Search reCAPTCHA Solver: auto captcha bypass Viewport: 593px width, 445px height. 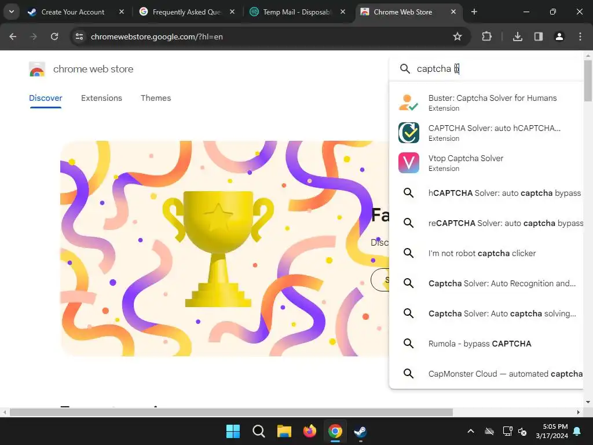pyautogui.click(x=486, y=223)
